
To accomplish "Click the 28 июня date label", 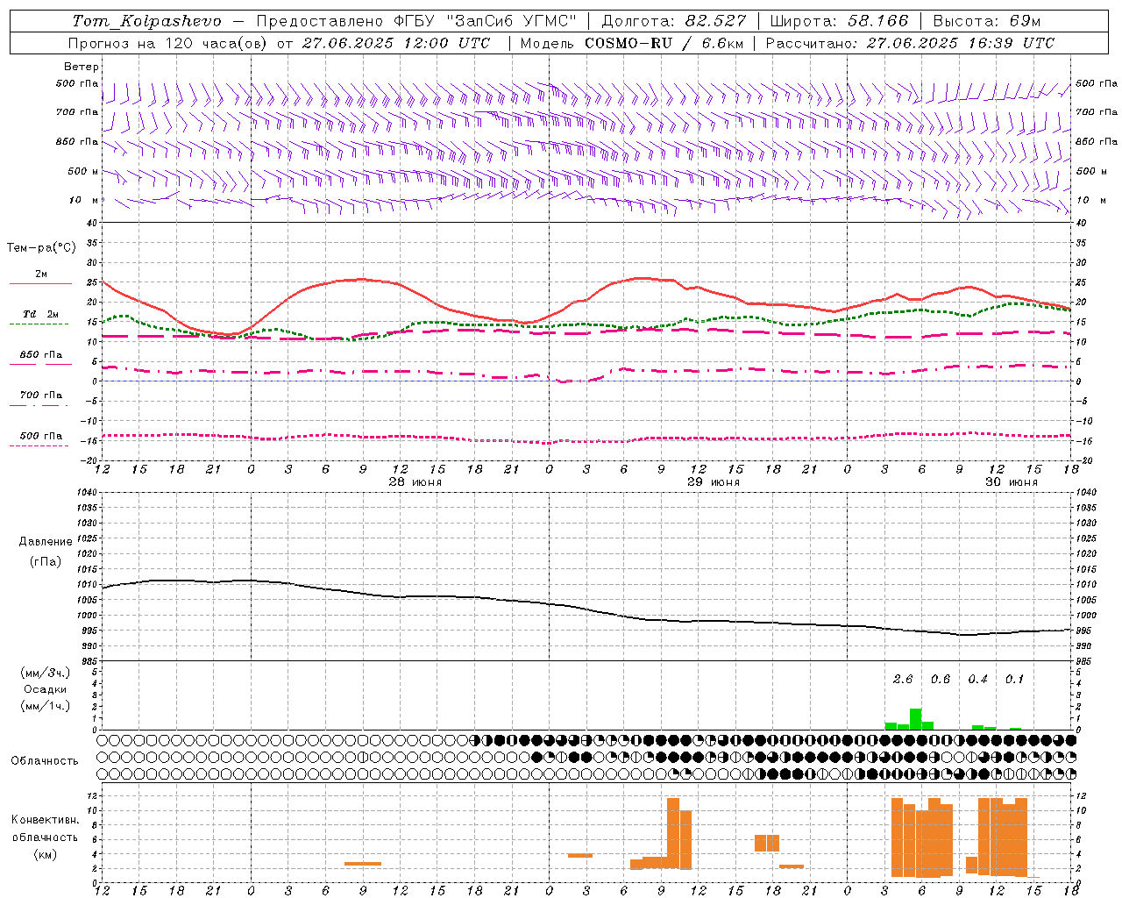I will [x=415, y=482].
